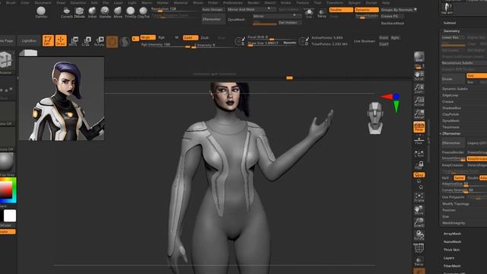Click the right shelf Rotate view icon
Screen dimensions: 487x274
[419, 235]
